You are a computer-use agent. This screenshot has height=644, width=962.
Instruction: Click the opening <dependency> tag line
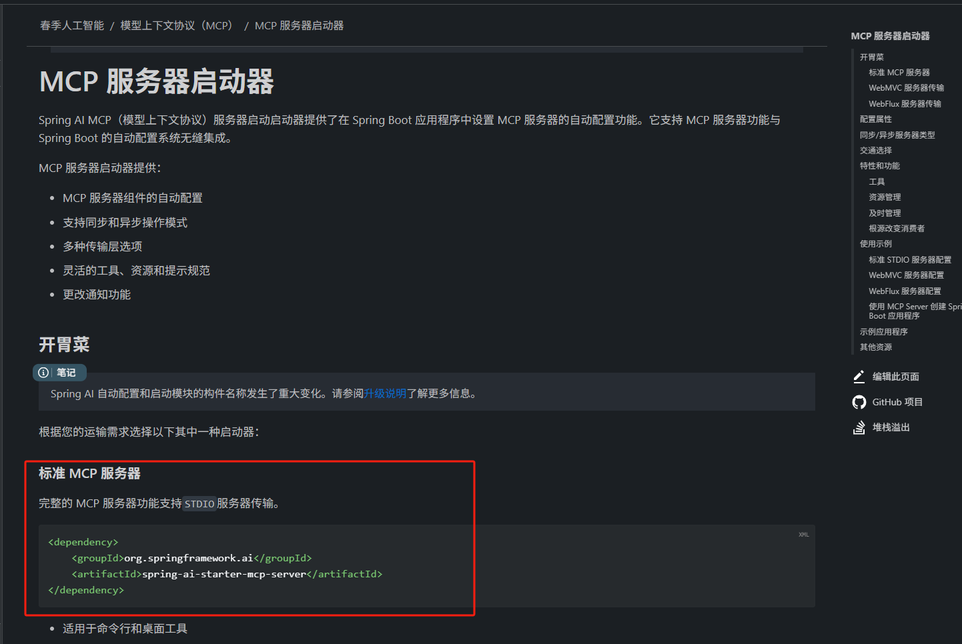tap(83, 542)
